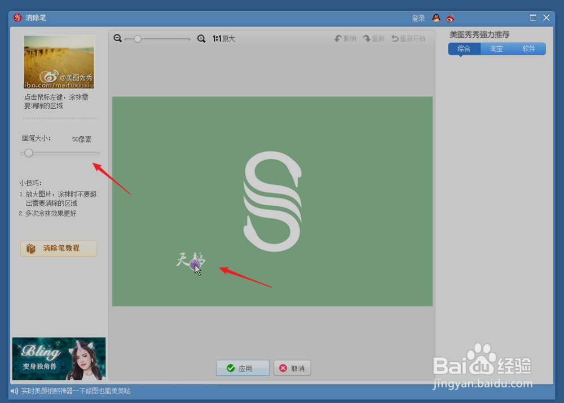Cancel with 取消 button

tap(292, 368)
